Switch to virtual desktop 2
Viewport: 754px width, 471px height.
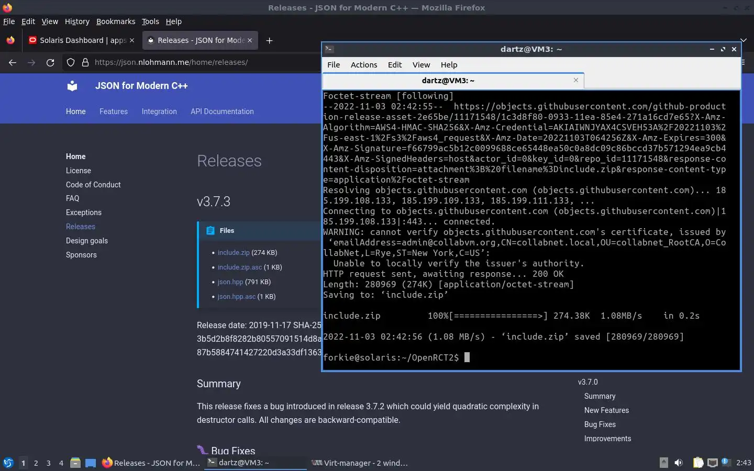pos(36,463)
